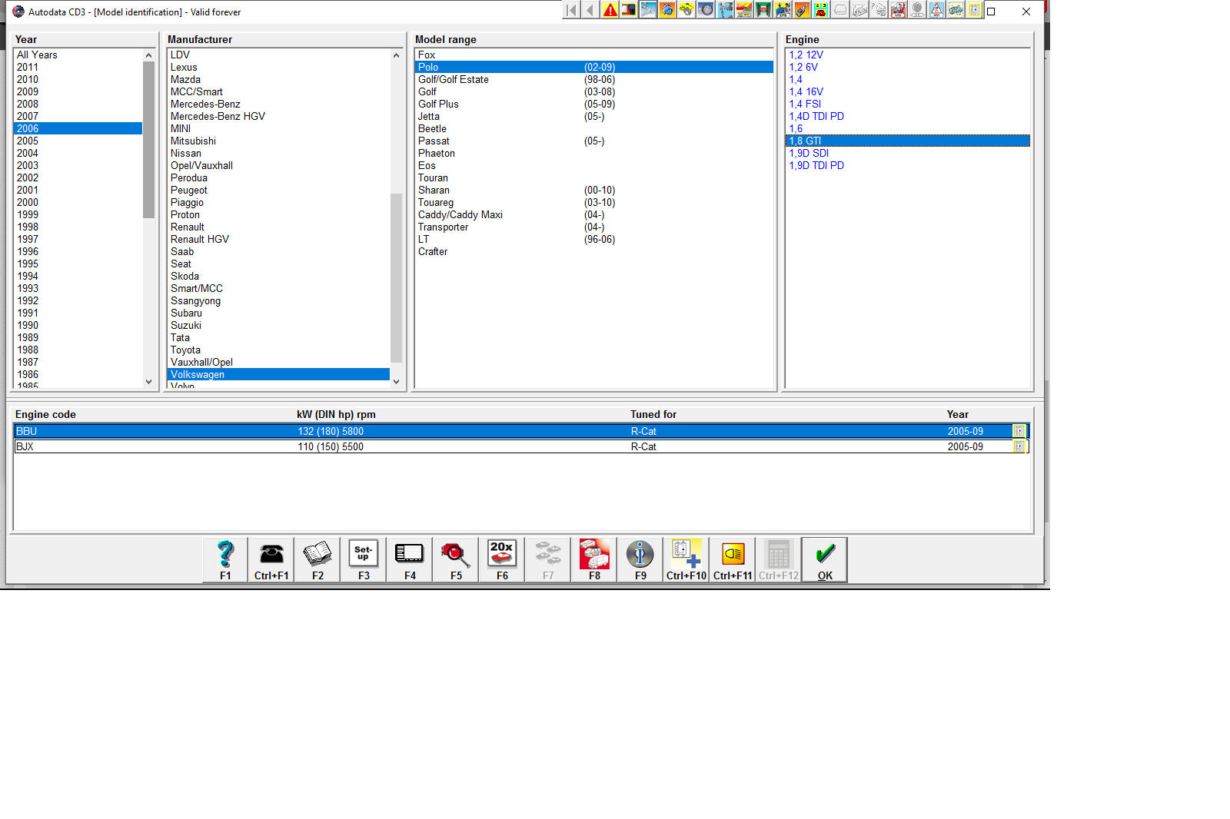The height and width of the screenshot is (819, 1230).
Task: Click the Ctrl+F11 headlight icon
Action: [733, 559]
